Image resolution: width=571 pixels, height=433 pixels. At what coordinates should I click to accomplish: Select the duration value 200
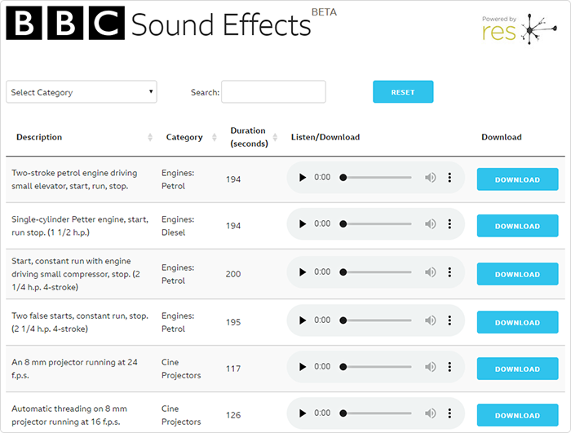233,274
